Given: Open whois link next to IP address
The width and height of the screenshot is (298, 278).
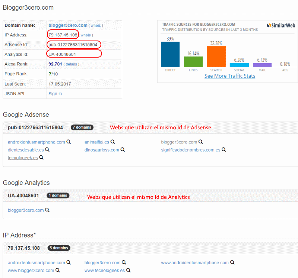Looking at the screenshot, I should 86,35.
